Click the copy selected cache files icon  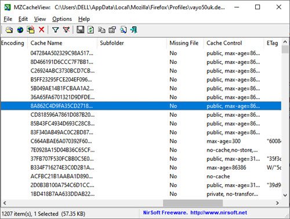click(31, 30)
